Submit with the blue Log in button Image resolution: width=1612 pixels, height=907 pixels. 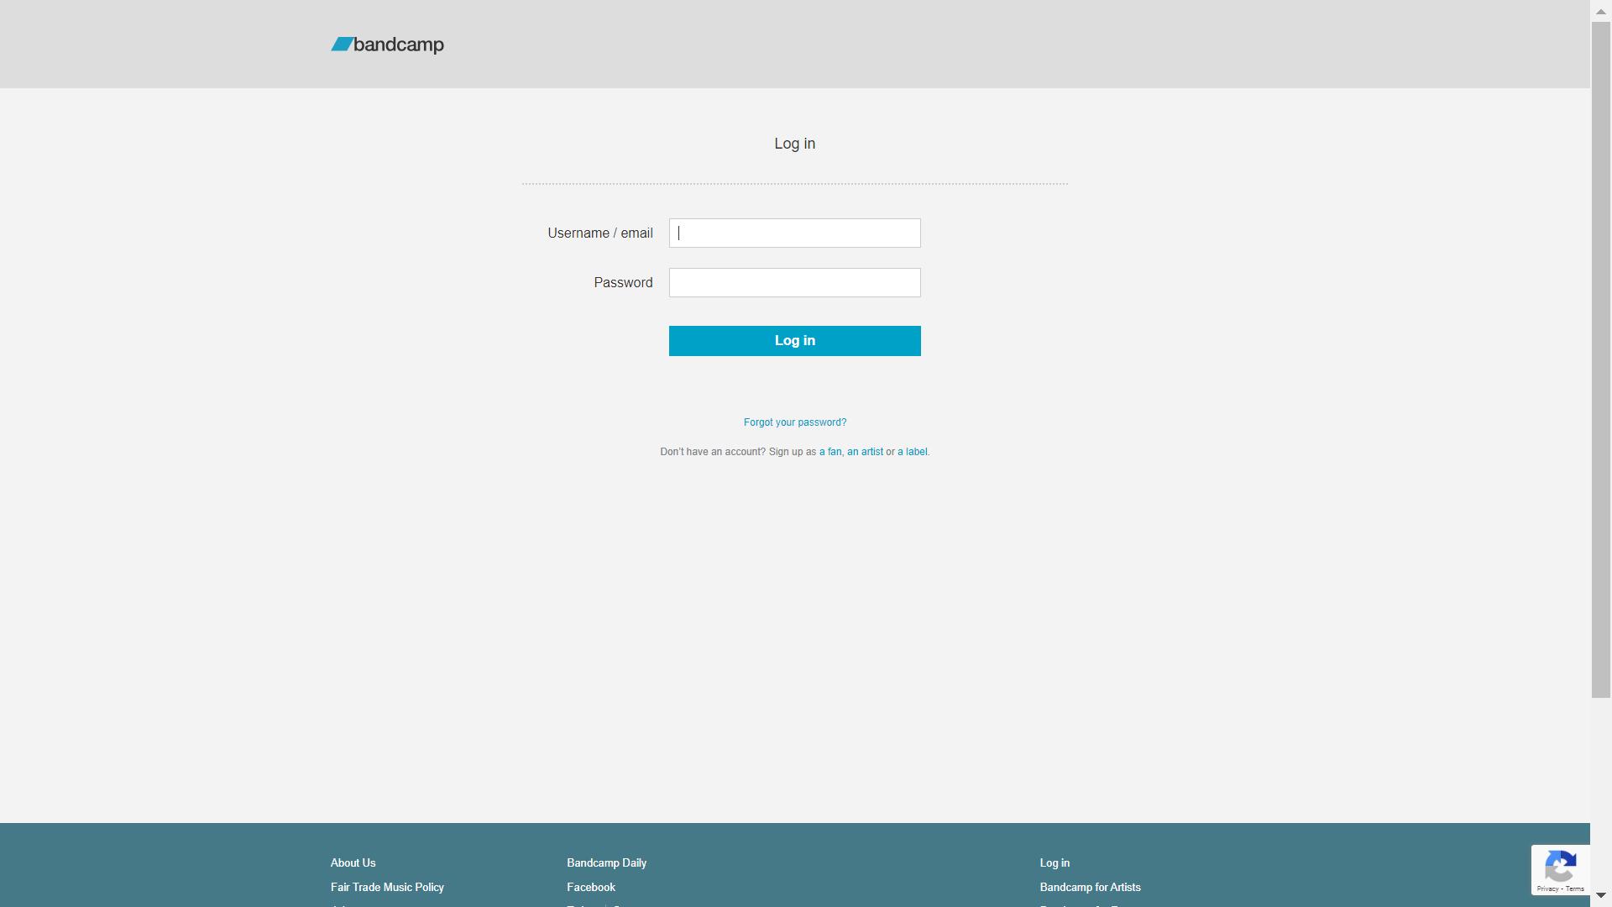pos(794,340)
